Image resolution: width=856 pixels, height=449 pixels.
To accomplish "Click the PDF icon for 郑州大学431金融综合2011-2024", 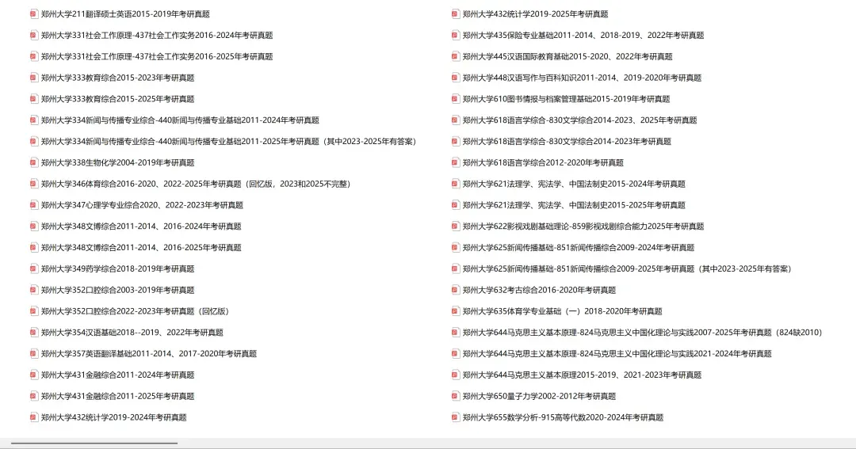I will (x=34, y=375).
